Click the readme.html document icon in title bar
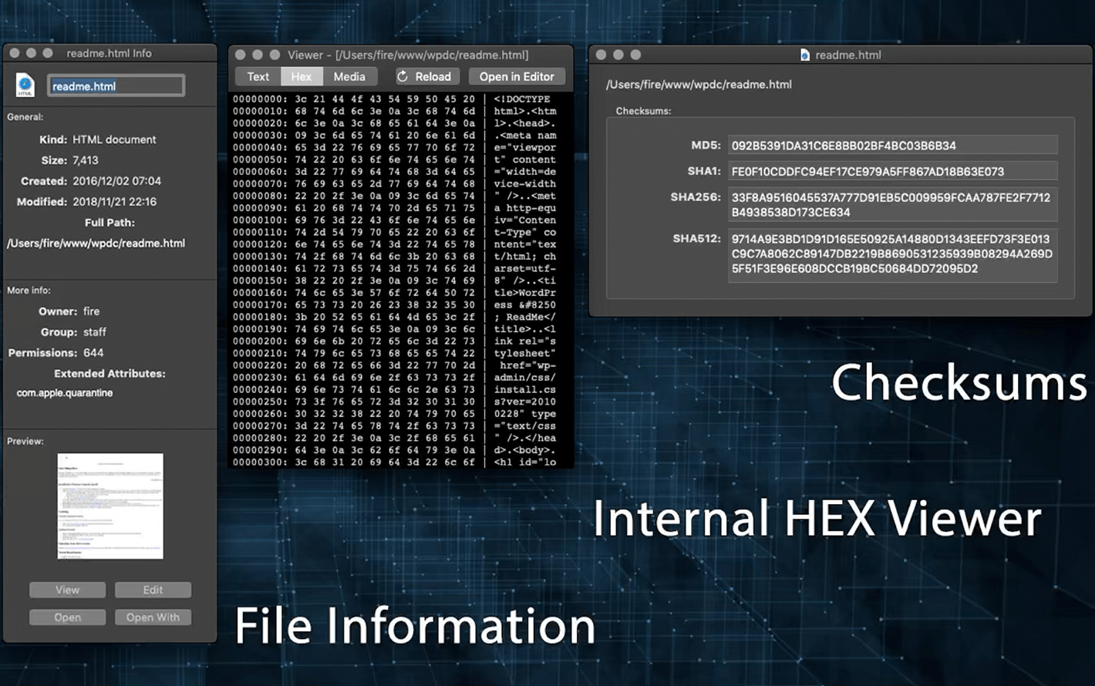 pyautogui.click(x=805, y=55)
